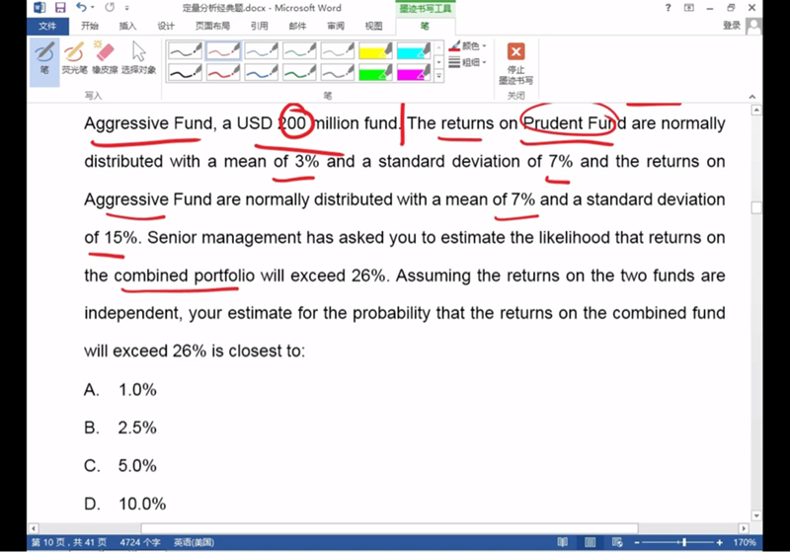790x552 pixels.
Task: Customize the Quick Access Toolbar dropdown
Action: (127, 8)
